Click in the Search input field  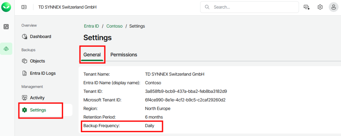pyautogui.click(x=253, y=7)
